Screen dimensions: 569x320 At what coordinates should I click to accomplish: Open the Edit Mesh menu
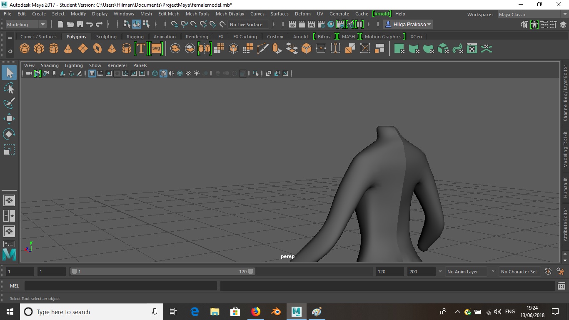[169, 14]
